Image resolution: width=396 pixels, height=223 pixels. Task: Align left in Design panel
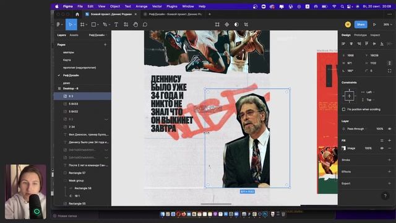click(343, 44)
